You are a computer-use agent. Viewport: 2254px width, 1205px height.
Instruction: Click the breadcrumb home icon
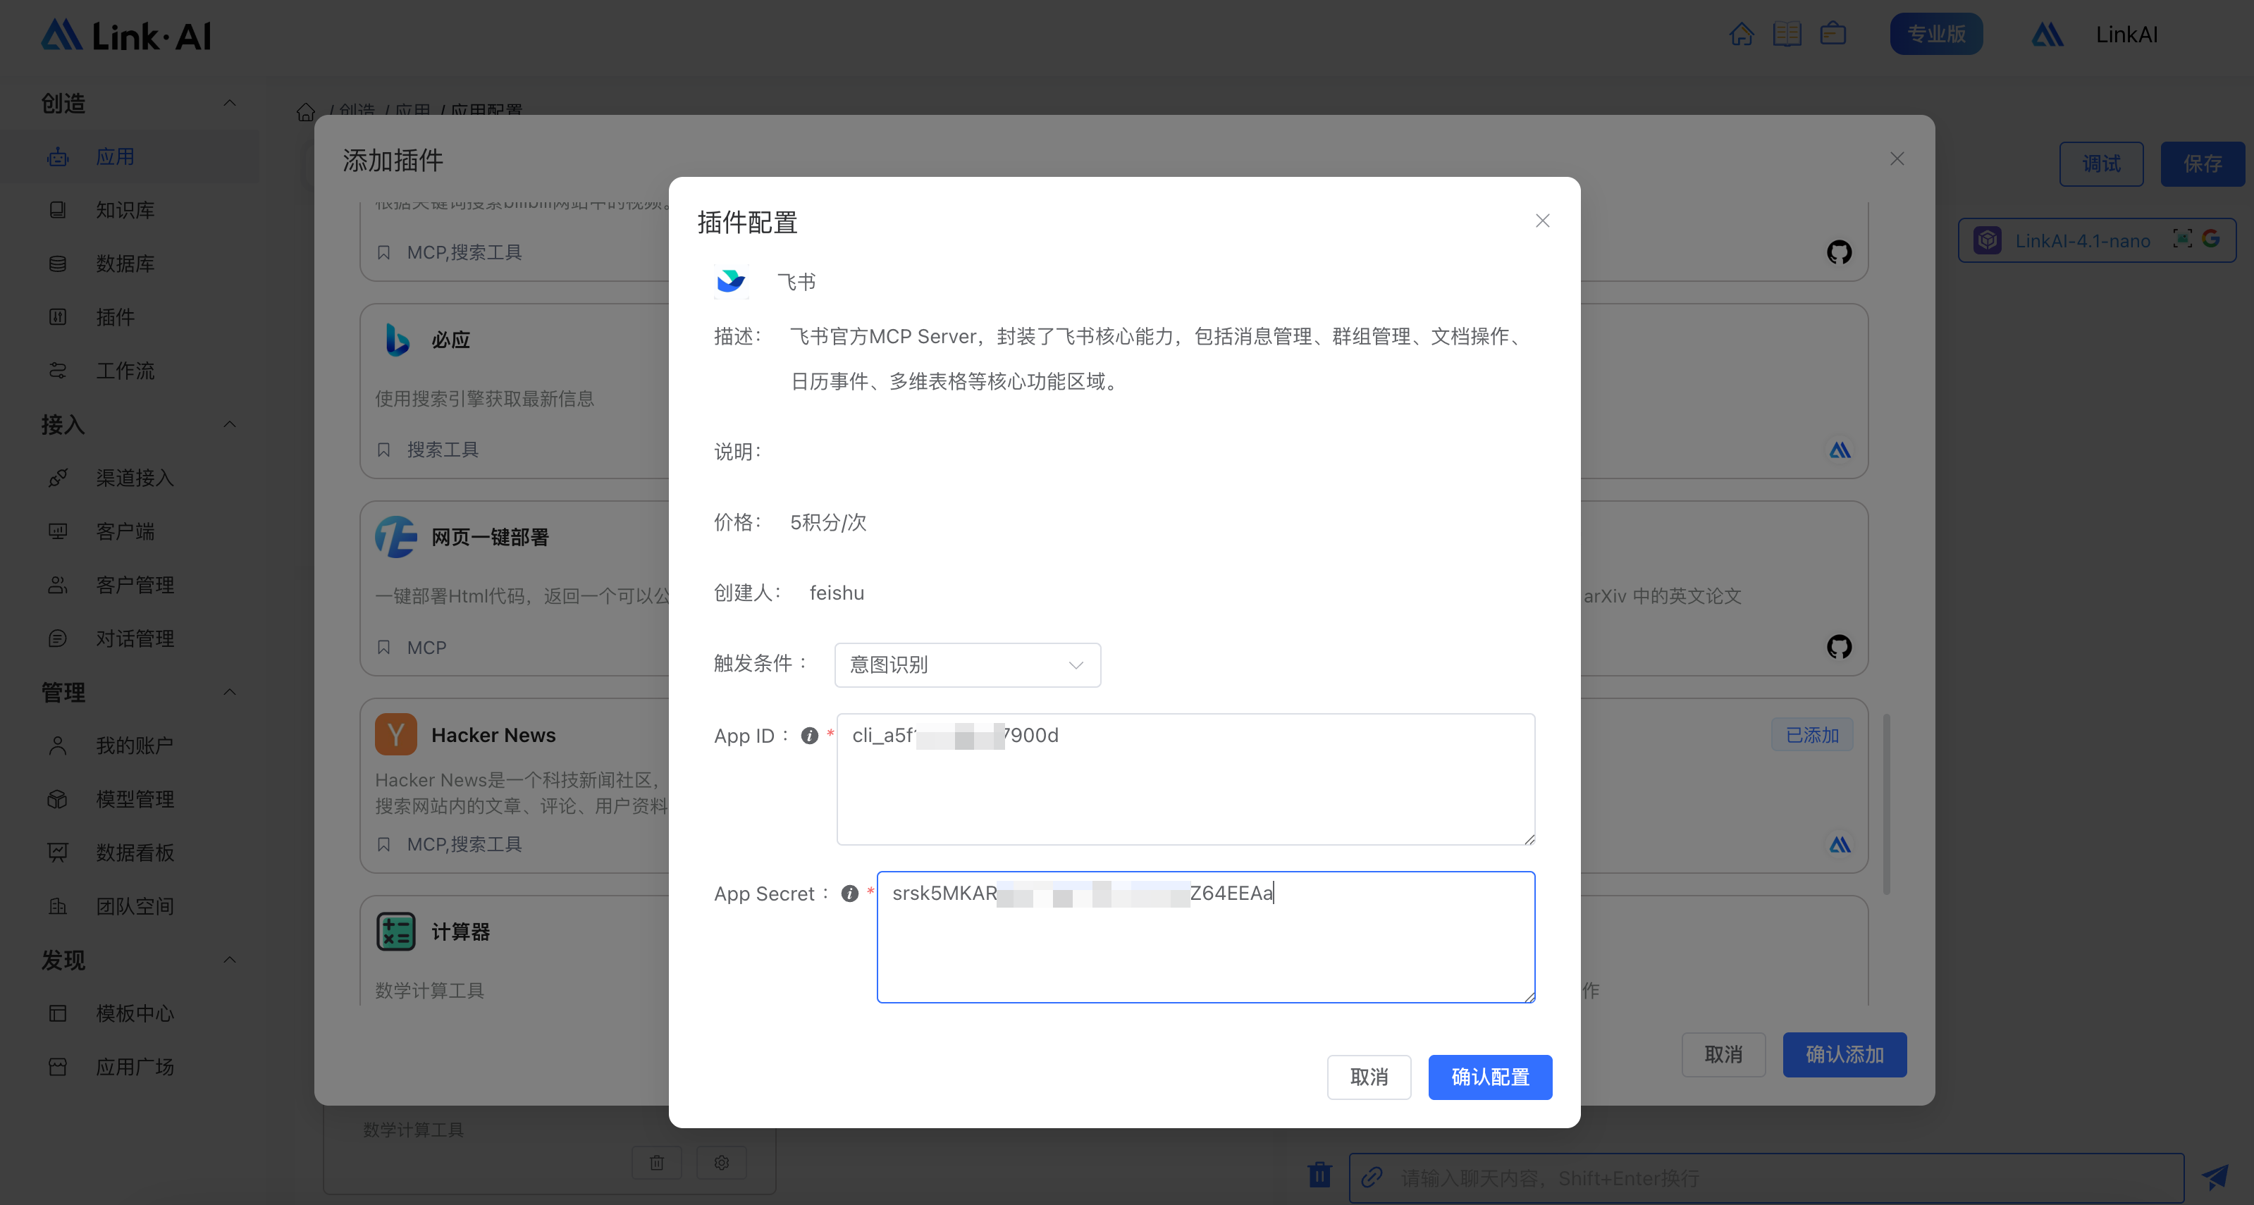[305, 112]
